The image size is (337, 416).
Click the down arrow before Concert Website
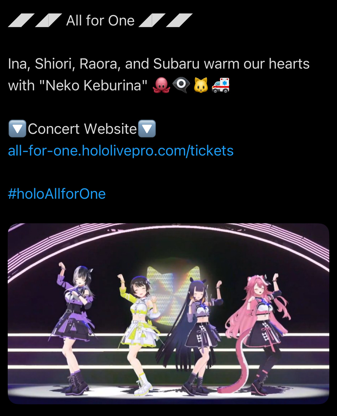17,129
